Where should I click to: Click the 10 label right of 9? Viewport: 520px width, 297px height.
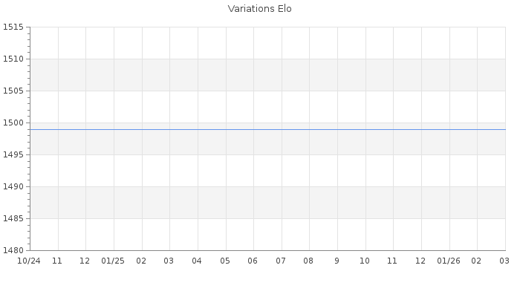coord(365,261)
